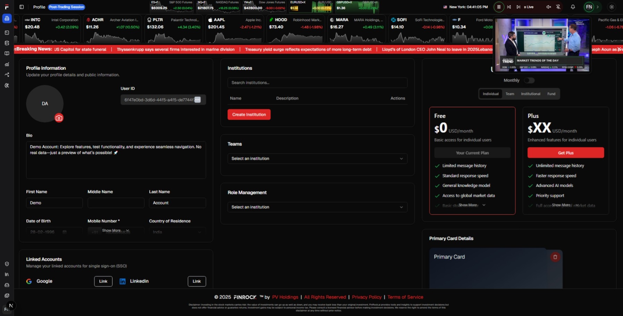The height and width of the screenshot is (316, 623).
Task: Open the shield security sidebar icon
Action: [x=7, y=264]
